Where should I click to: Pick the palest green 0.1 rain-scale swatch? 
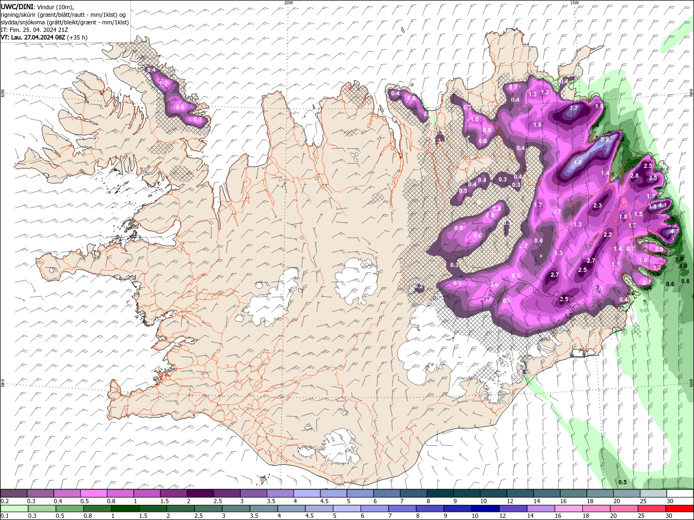click(x=14, y=508)
